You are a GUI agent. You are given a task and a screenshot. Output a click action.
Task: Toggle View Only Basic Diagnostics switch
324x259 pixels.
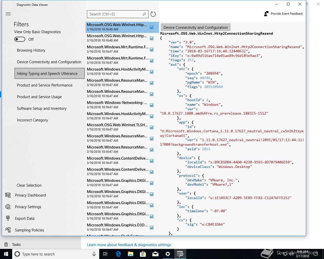click(20, 39)
